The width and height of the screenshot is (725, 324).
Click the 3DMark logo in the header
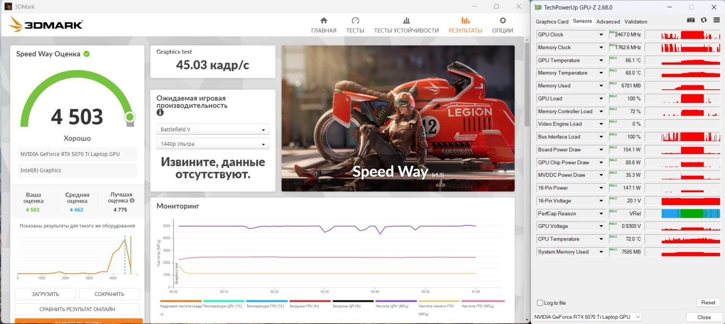45,25
